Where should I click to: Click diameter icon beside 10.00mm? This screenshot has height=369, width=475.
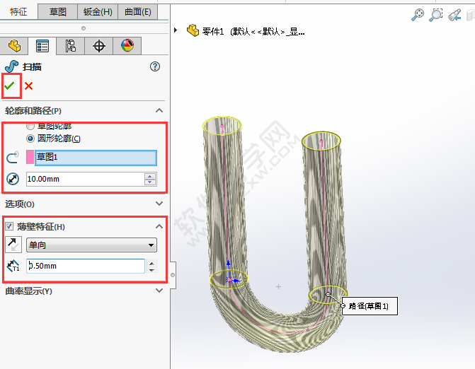pos(13,179)
